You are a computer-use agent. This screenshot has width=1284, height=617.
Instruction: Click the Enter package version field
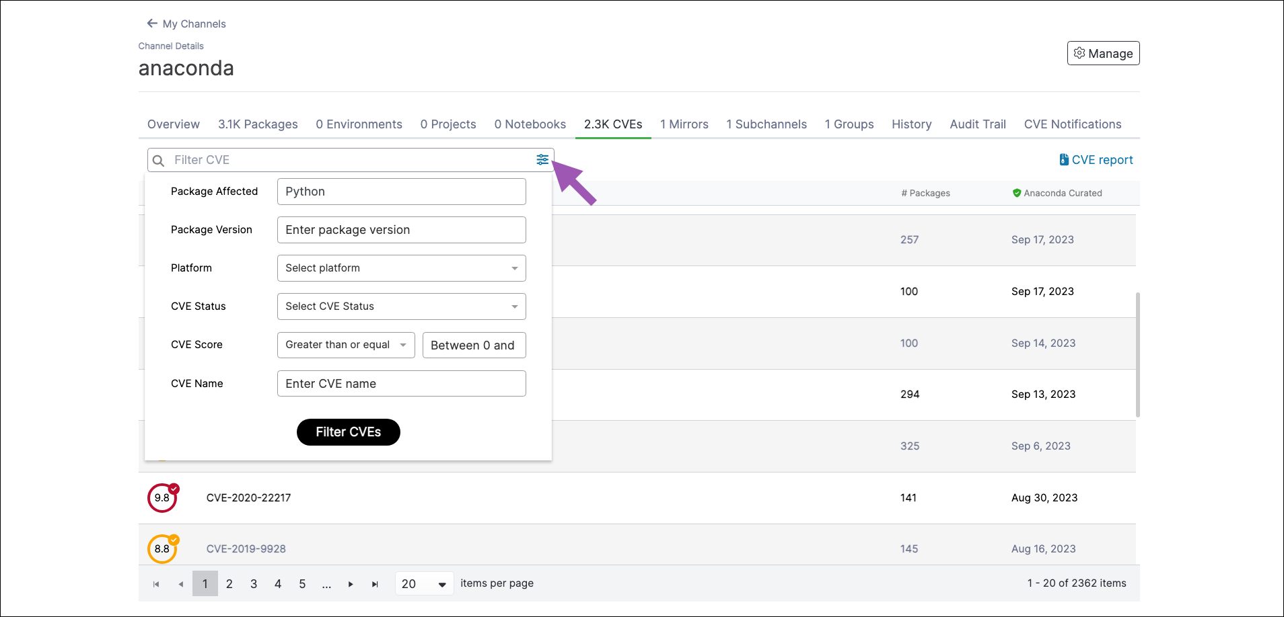402,230
